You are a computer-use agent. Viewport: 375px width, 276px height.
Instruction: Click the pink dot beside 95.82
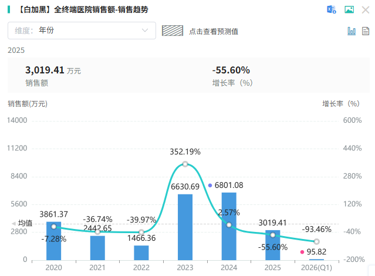coord(302,252)
